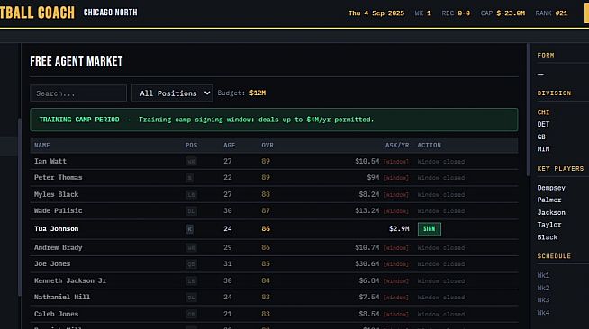Click in the free agent Search field
The width and height of the screenshot is (589, 329).
(x=78, y=93)
